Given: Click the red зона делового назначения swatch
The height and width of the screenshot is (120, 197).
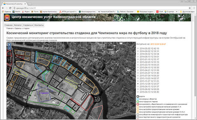Looking at the screenshot, I should 138,104.
